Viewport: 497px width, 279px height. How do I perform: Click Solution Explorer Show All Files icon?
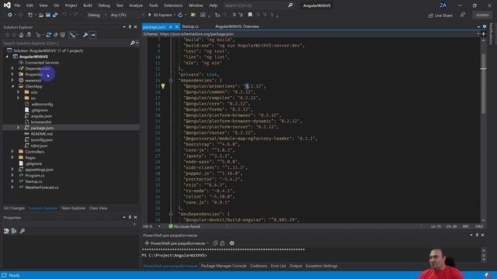[62, 35]
